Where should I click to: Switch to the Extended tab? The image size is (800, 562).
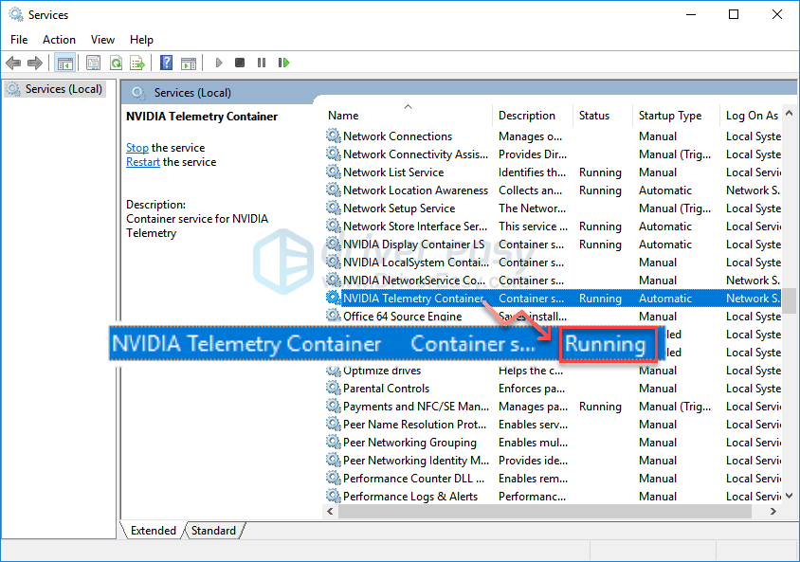pos(154,530)
